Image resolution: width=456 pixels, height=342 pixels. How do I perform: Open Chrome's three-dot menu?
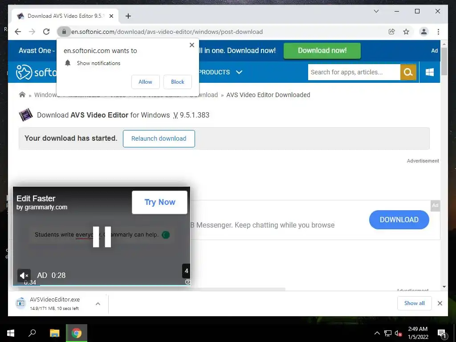pos(438,32)
